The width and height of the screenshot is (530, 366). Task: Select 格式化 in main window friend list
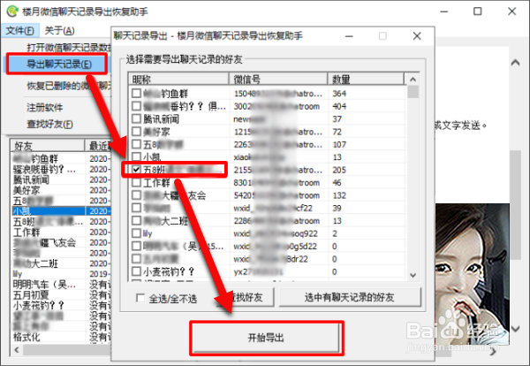[x=26, y=337]
